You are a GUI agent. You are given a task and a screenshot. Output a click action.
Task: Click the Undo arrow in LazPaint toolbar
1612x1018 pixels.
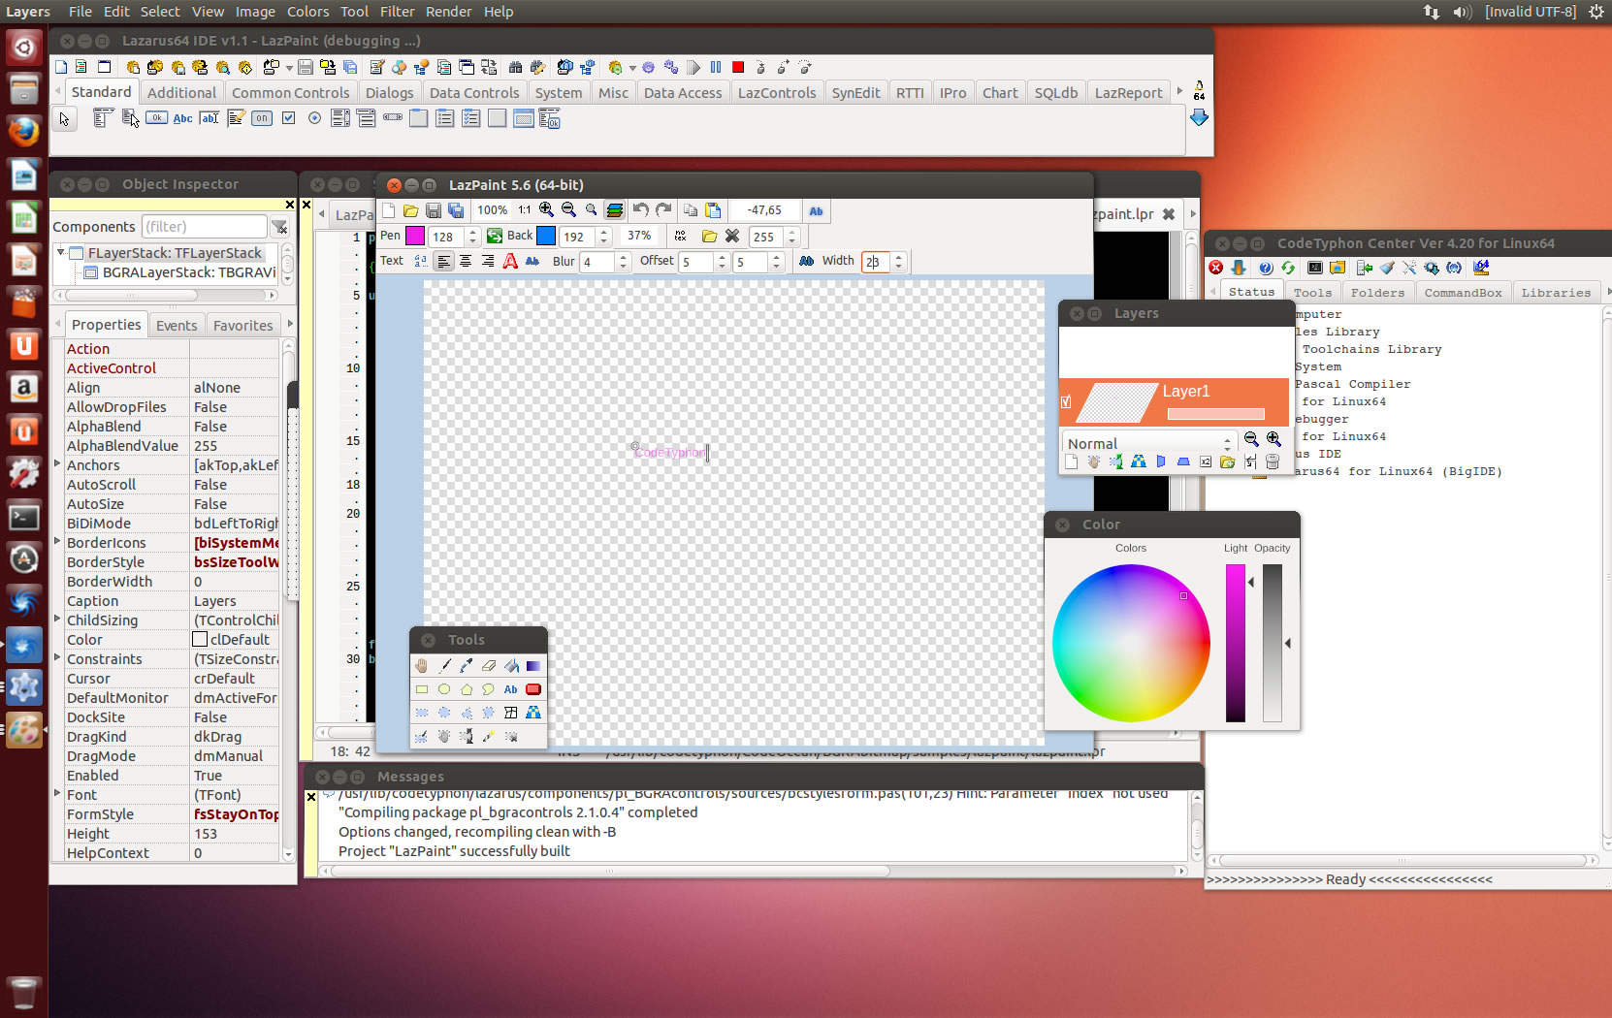[x=641, y=210]
